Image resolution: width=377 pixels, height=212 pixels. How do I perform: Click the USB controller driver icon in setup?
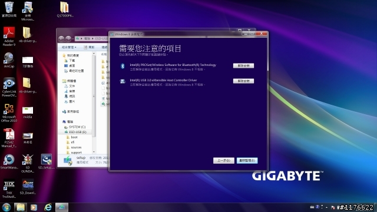[x=123, y=81]
